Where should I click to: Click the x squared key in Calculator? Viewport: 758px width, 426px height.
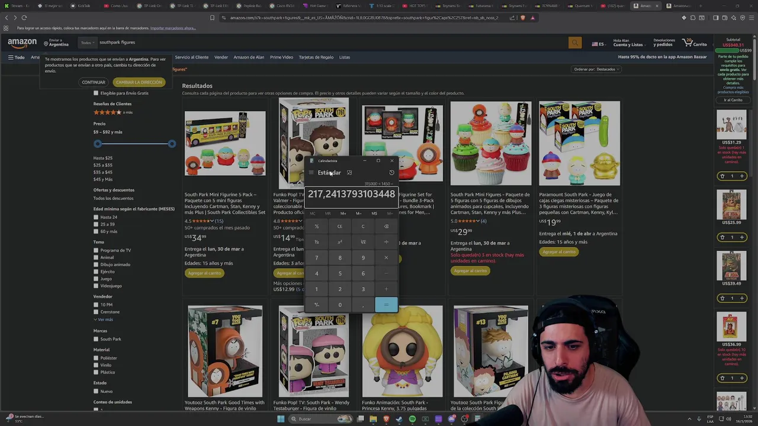pyautogui.click(x=340, y=242)
